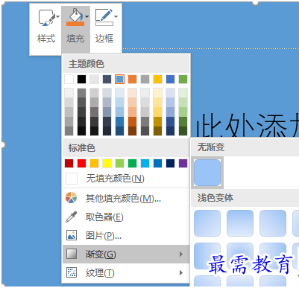Choose dark navy standard color
Image resolution: width=299 pixels, height=288 pixels.
(170, 163)
